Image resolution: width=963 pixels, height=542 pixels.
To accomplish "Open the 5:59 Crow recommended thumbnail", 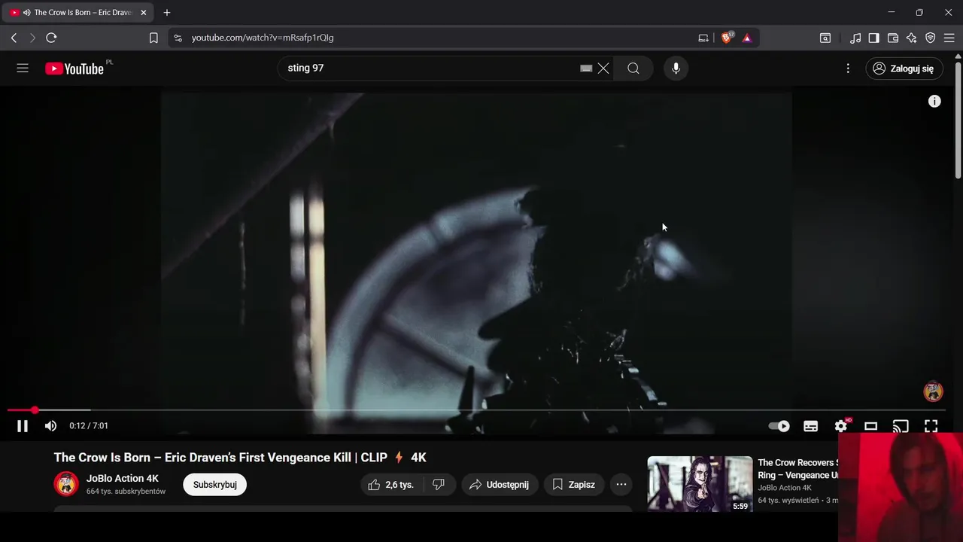I will (700, 484).
